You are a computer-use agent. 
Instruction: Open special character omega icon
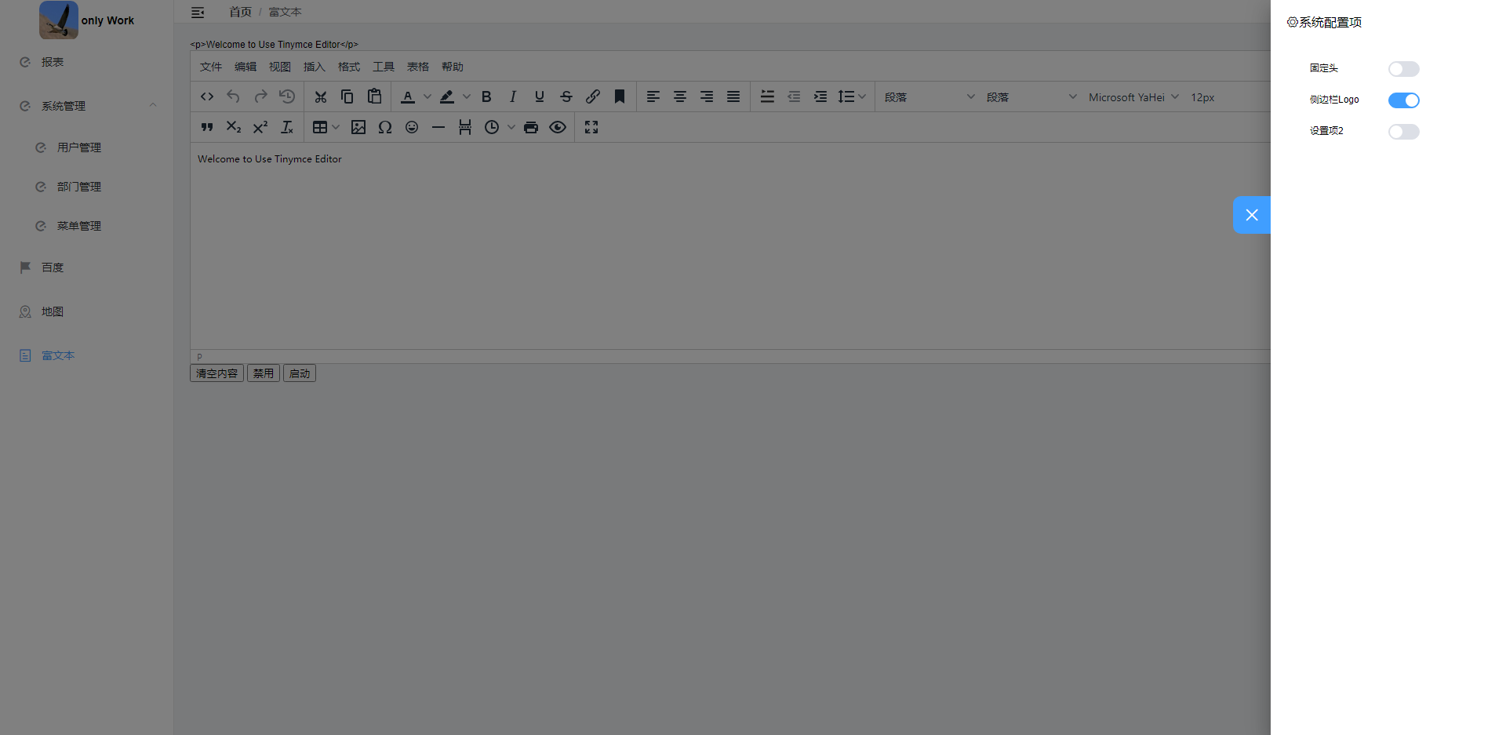coord(385,127)
